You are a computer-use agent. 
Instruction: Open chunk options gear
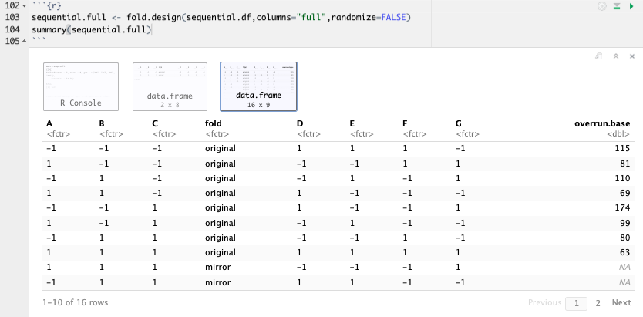click(x=602, y=6)
